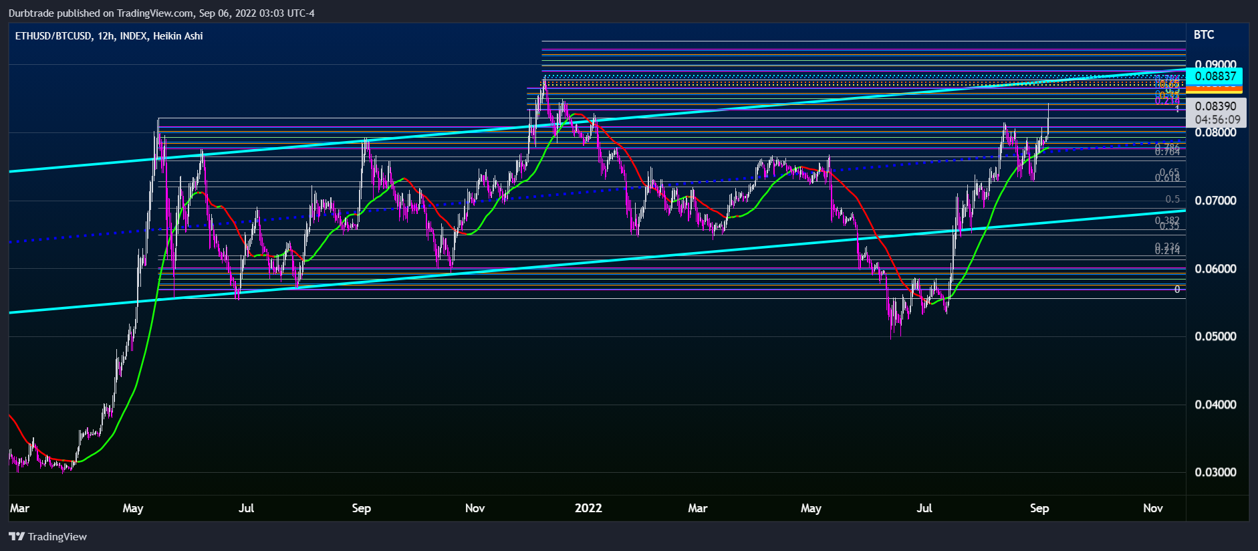Viewport: 1258px width, 551px height.
Task: Click the TradingView logo in the footer
Action: click(x=48, y=536)
